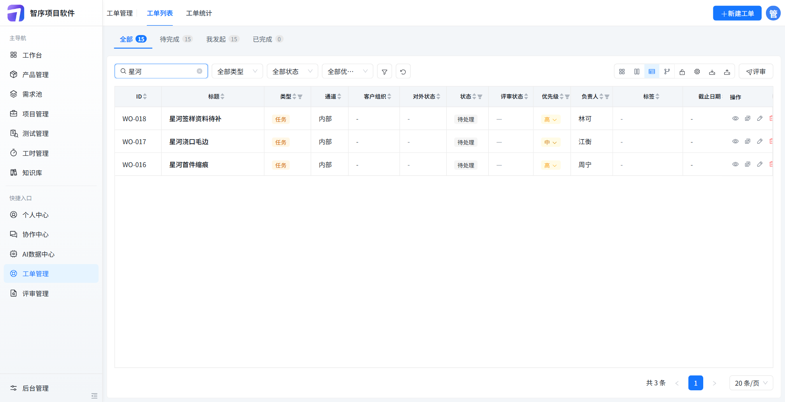Screen dimensions: 785x402
Task: Switch to kanban column view icon
Action: [637, 72]
